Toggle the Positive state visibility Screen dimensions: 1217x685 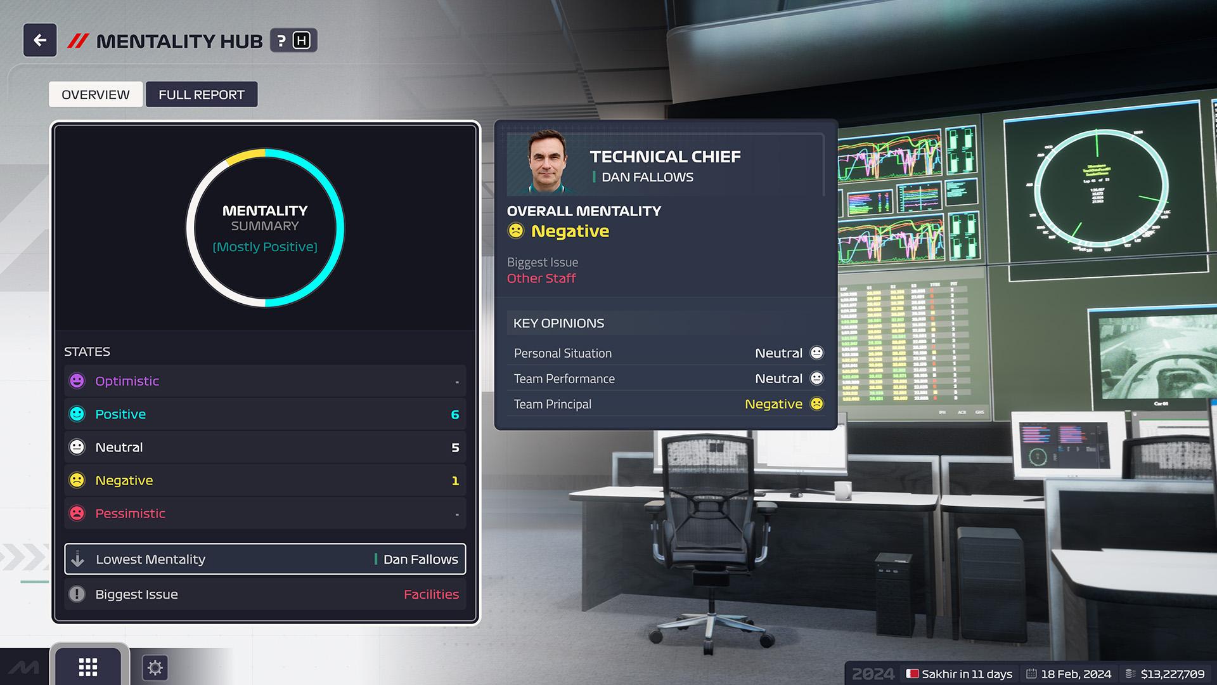click(x=263, y=414)
